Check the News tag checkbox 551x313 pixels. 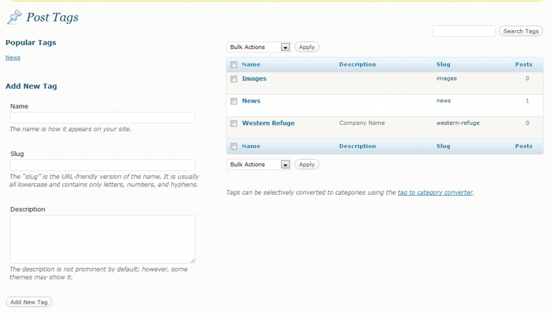click(x=234, y=101)
